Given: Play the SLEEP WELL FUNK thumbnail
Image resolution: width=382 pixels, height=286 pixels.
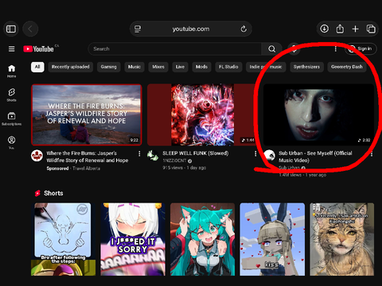Looking at the screenshot, I should (202, 115).
